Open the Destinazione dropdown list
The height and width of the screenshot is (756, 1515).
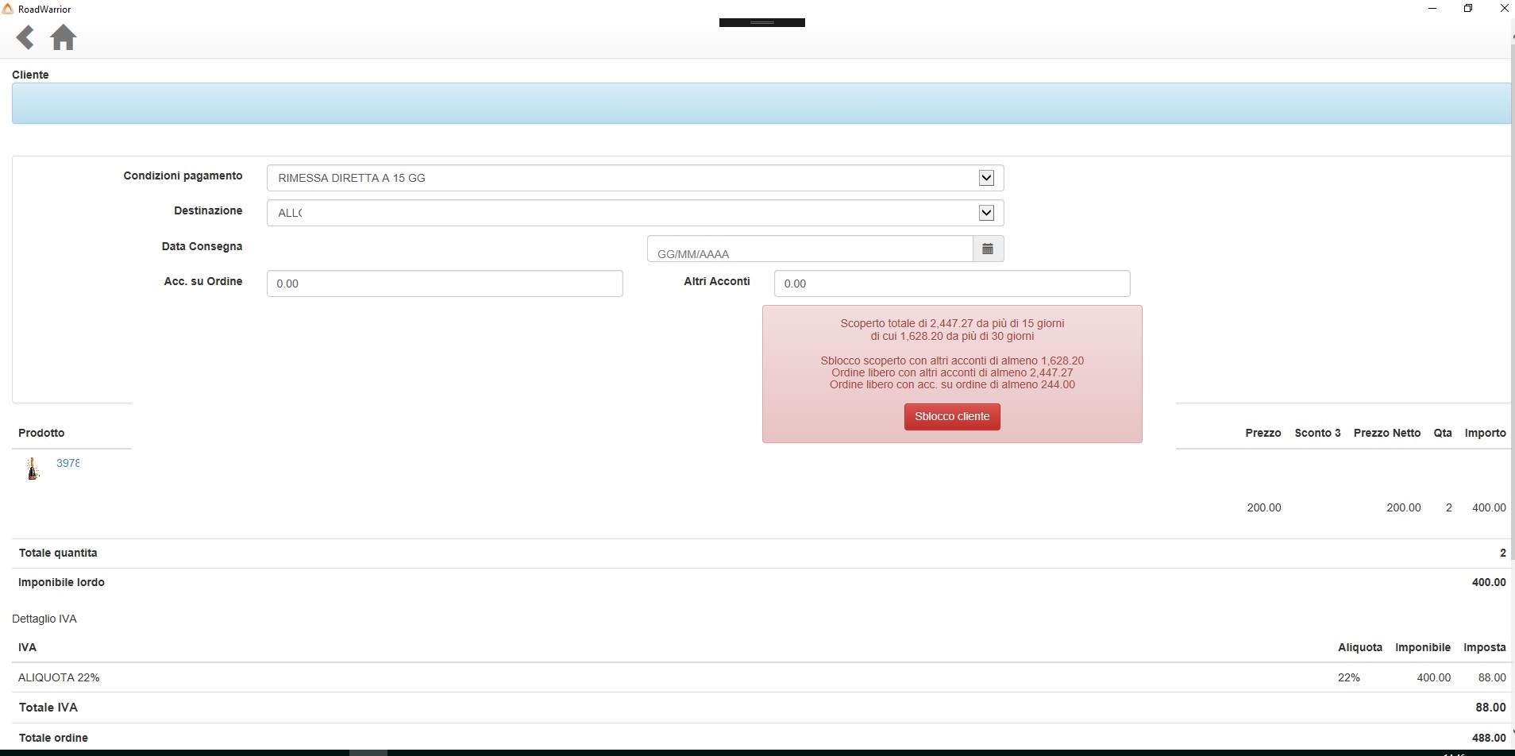click(x=986, y=213)
